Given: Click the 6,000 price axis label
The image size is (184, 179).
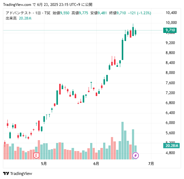Looking at the screenshot, I should click(170, 122).
